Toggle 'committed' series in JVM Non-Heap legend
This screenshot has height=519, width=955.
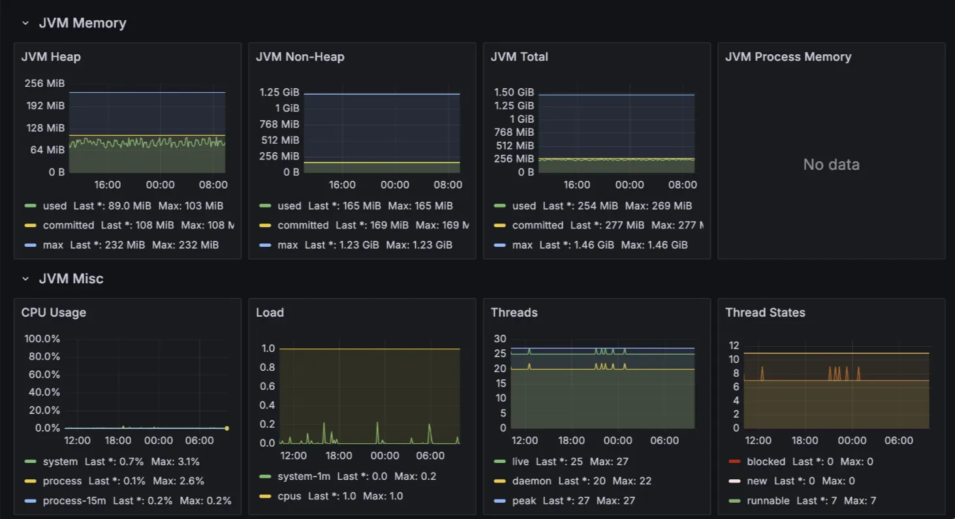[x=303, y=225]
